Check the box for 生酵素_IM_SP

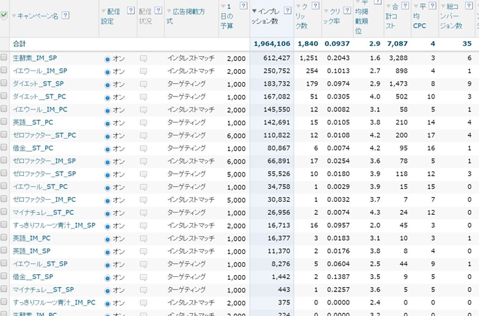point(3,57)
